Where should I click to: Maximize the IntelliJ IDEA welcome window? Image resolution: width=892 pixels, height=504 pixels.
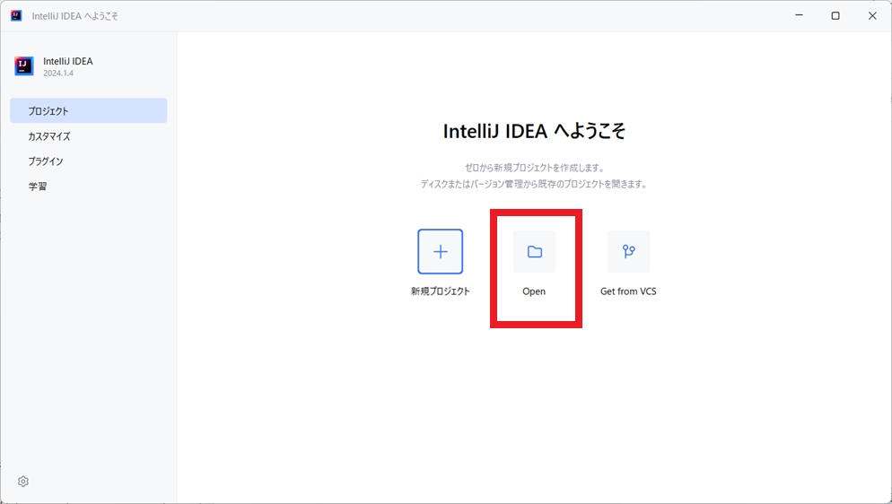point(835,16)
